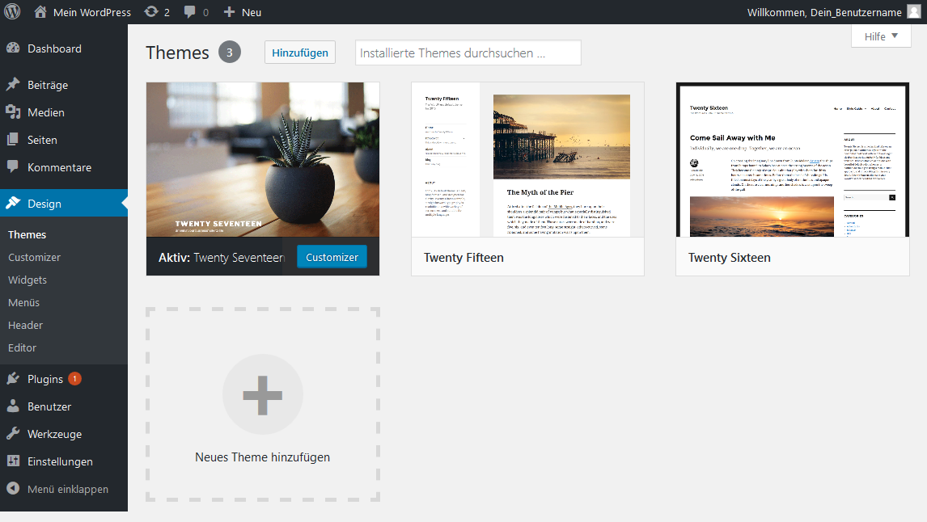Open the WordPress logo menu

[x=12, y=12]
